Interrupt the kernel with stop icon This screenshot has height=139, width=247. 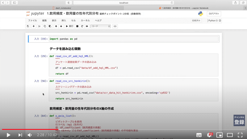[77, 26]
